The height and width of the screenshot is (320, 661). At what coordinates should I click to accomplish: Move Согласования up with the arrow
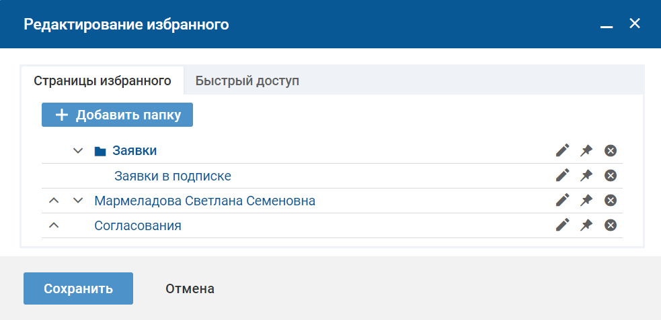pos(54,225)
